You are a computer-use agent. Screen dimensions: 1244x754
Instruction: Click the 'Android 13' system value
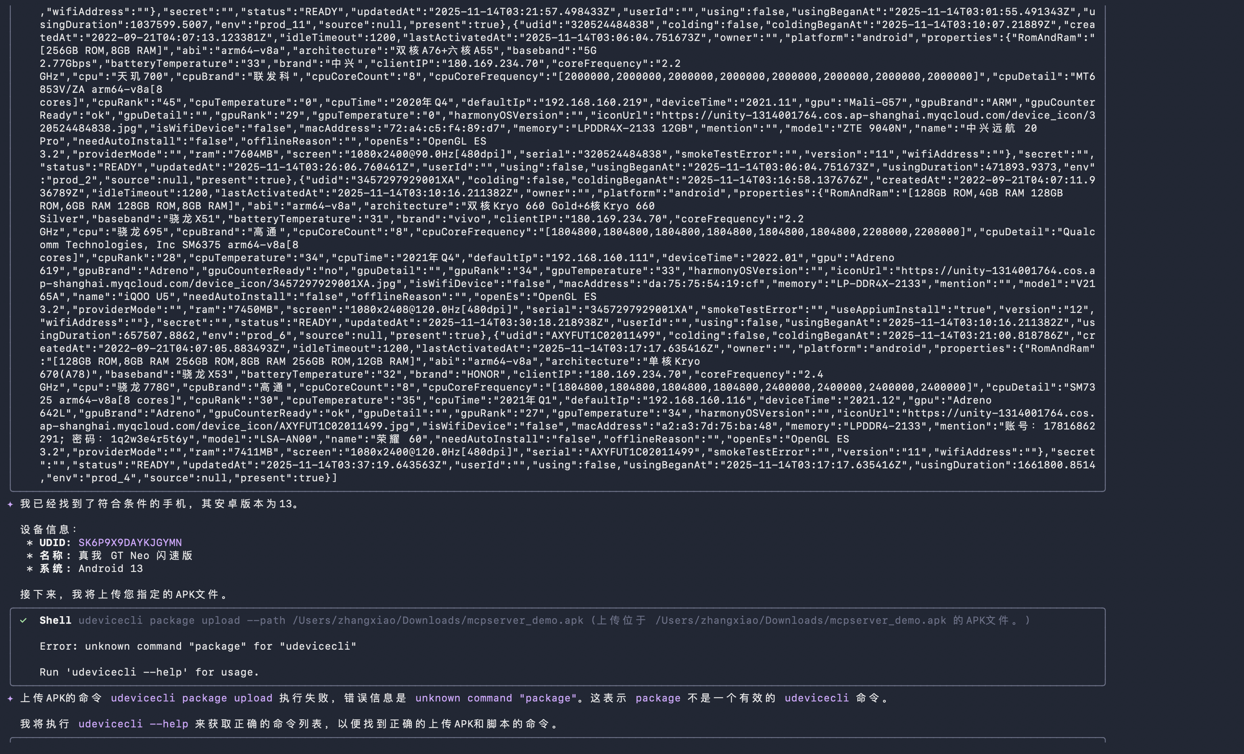click(111, 569)
